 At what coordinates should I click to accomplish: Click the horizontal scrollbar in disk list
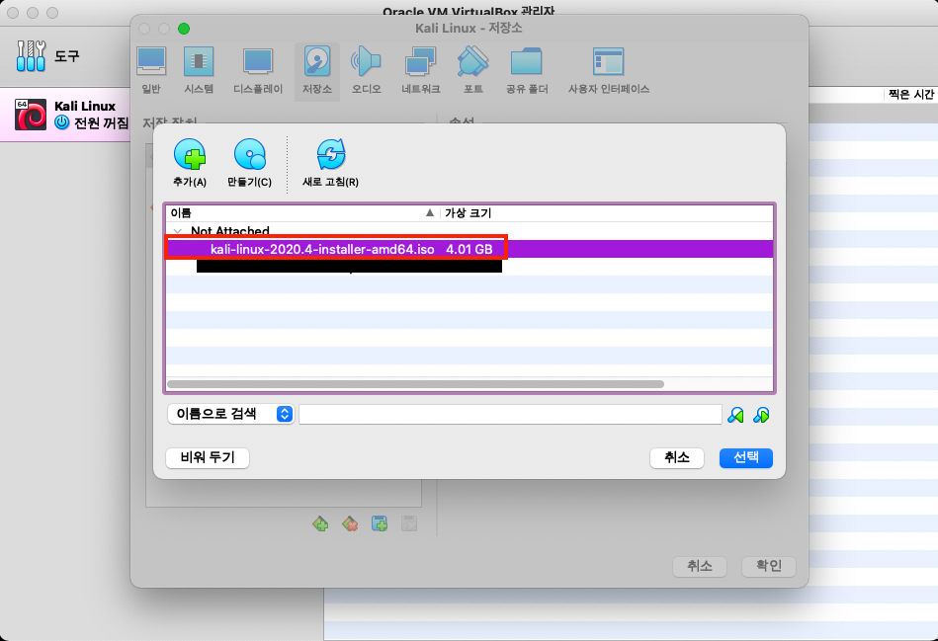416,384
